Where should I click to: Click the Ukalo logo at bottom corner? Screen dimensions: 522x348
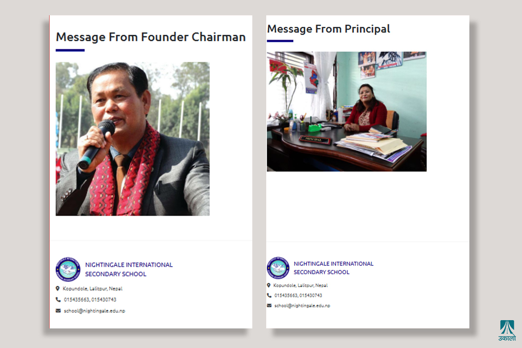click(x=507, y=331)
